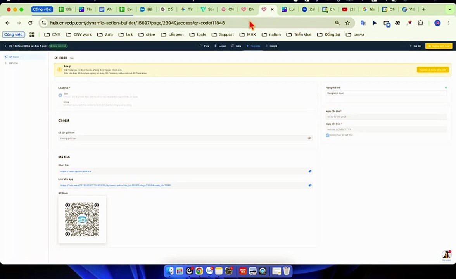Open the Zalo bookmarks folder
The image size is (456, 279).
105,34
